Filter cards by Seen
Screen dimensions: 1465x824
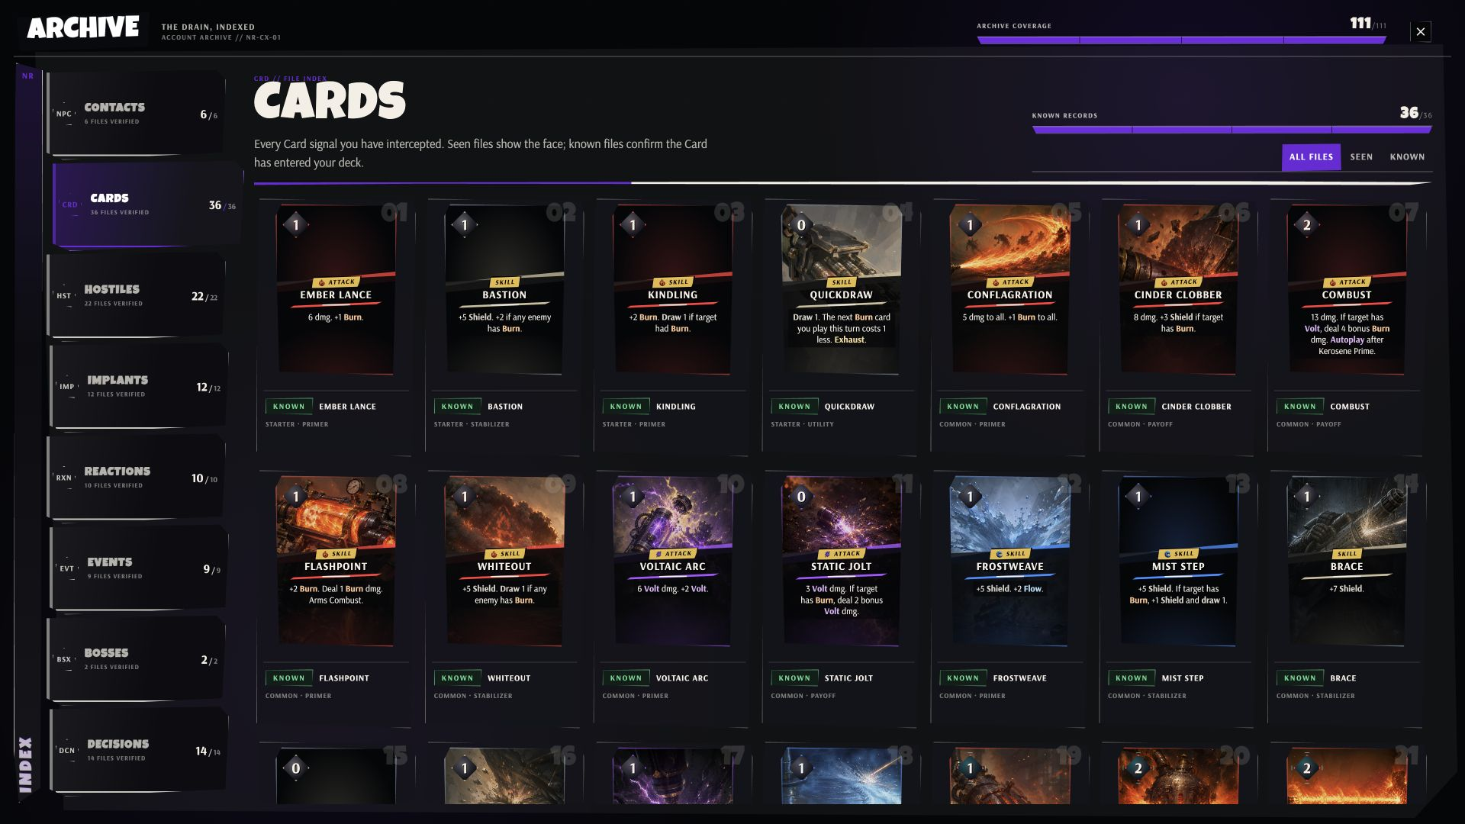1361,157
